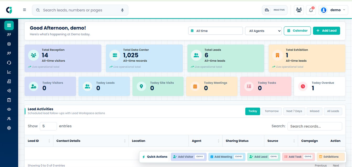Viewport: 352px width, 167px height.
Task: Go to Next page of table
Action: (336, 165)
